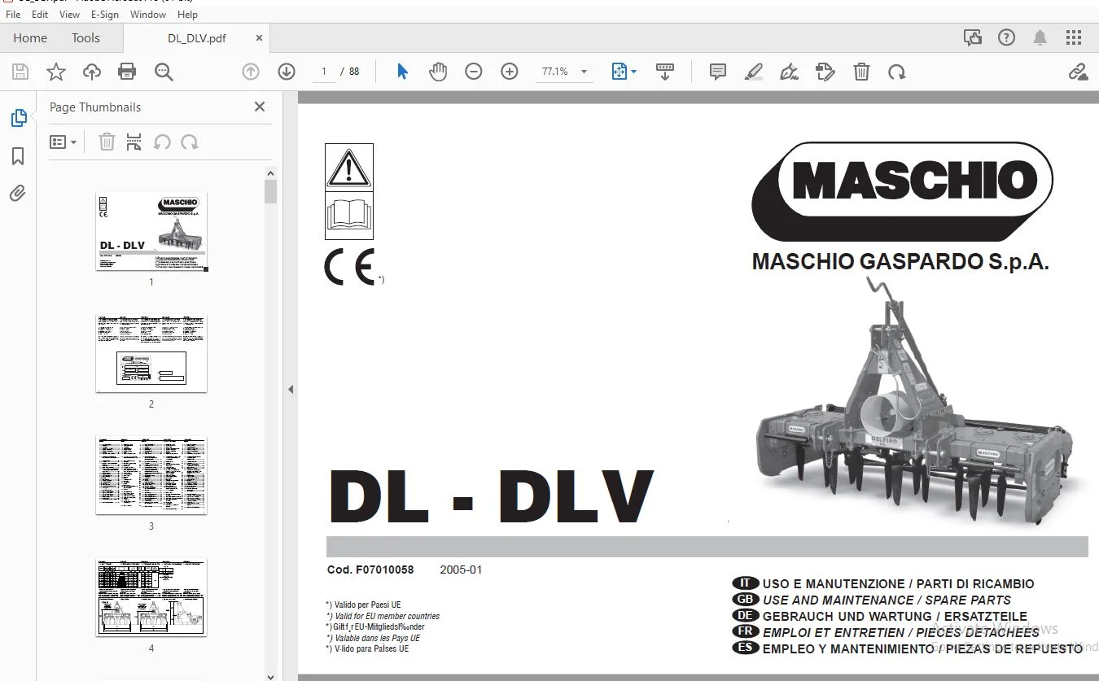The width and height of the screenshot is (1099, 681).
Task: Close the Page Thumbnails panel
Action: (x=260, y=107)
